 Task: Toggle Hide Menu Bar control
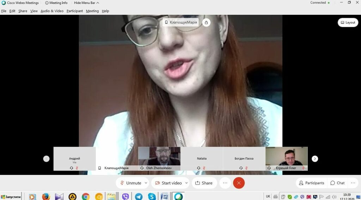coord(86,3)
